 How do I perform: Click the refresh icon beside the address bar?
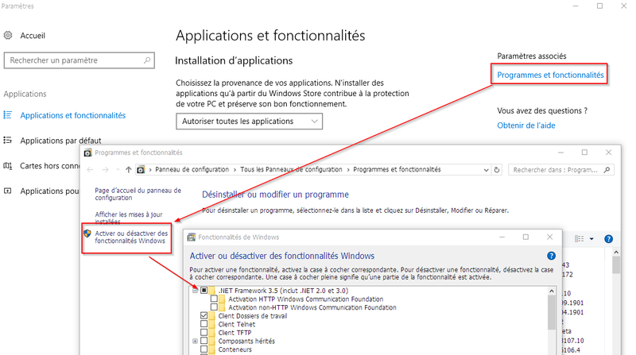pos(497,170)
